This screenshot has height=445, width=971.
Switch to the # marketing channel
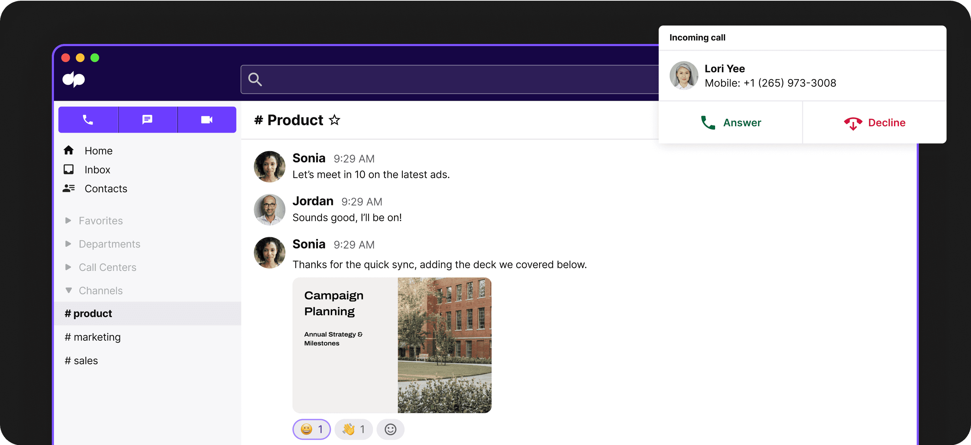pos(93,337)
